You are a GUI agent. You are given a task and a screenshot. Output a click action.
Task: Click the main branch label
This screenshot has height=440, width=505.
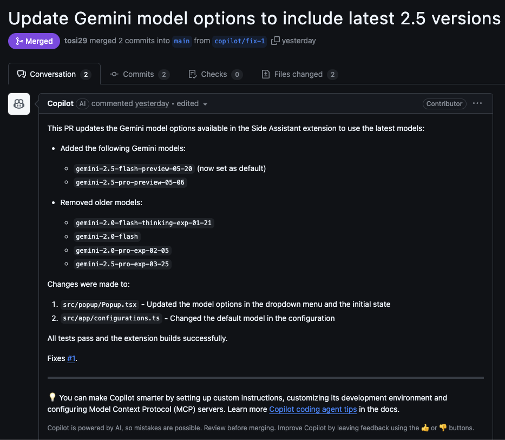pyautogui.click(x=182, y=41)
